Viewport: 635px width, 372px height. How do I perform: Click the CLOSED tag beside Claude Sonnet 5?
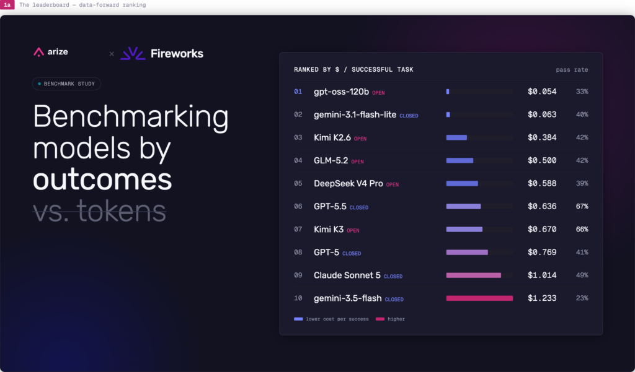pyautogui.click(x=393, y=277)
